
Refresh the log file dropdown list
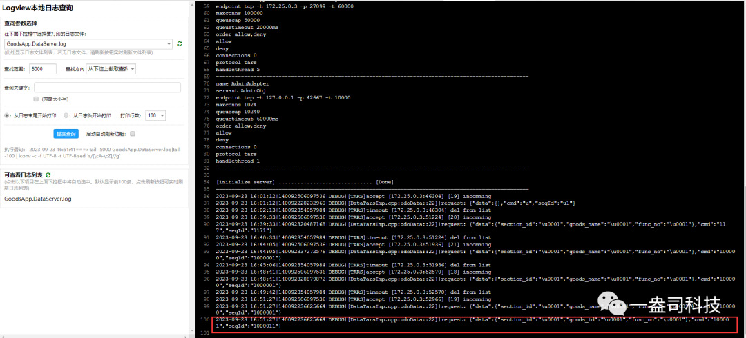[180, 43]
